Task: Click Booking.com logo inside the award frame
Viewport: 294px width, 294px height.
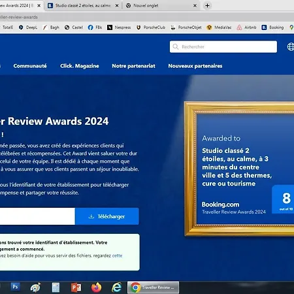Action: [220, 204]
